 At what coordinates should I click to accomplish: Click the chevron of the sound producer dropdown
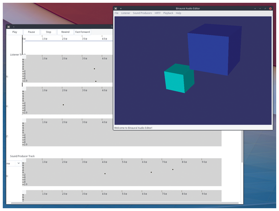click(19, 163)
